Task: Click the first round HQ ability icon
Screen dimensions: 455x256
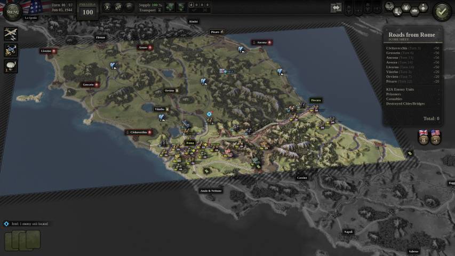Action: pos(106,7)
